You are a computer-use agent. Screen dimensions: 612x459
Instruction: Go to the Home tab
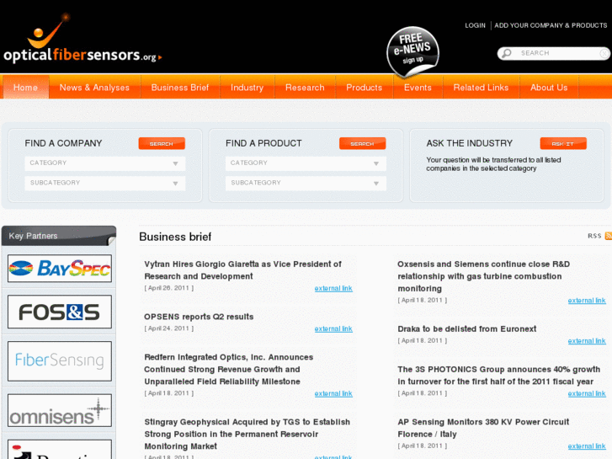coord(26,87)
